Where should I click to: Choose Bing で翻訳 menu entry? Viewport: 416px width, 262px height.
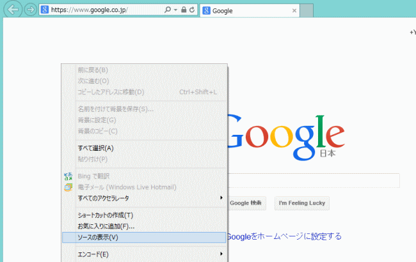click(x=144, y=176)
